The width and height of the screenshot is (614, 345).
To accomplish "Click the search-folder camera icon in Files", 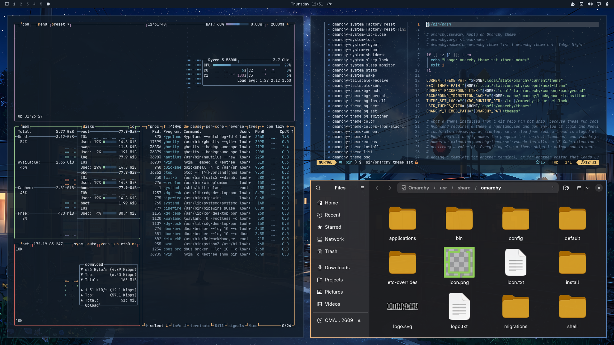I will [566, 188].
